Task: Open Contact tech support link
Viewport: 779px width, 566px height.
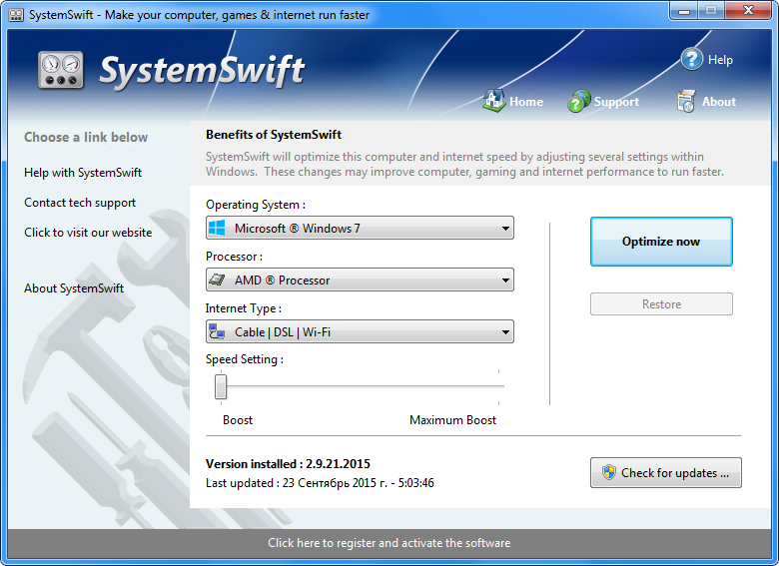Action: 80,203
